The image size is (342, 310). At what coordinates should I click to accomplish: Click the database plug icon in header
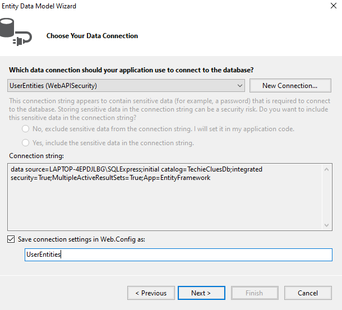tap(16, 32)
